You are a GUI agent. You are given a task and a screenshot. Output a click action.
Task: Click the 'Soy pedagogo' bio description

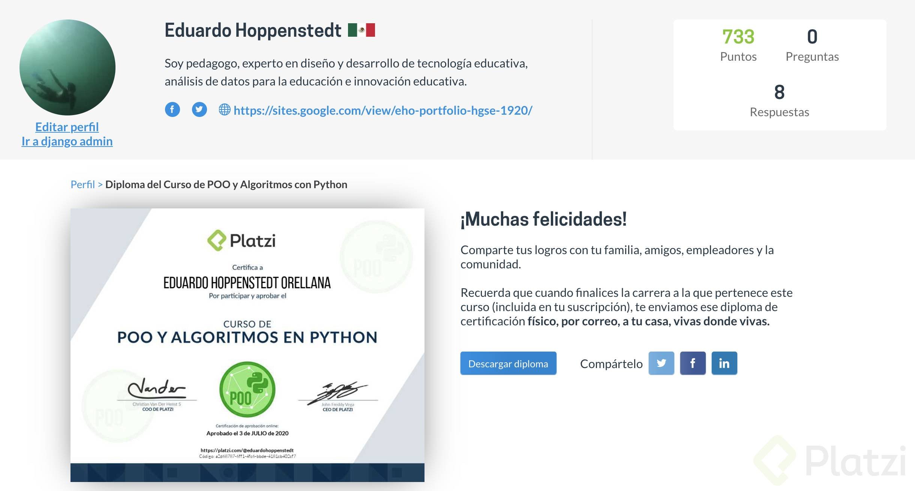pyautogui.click(x=346, y=72)
